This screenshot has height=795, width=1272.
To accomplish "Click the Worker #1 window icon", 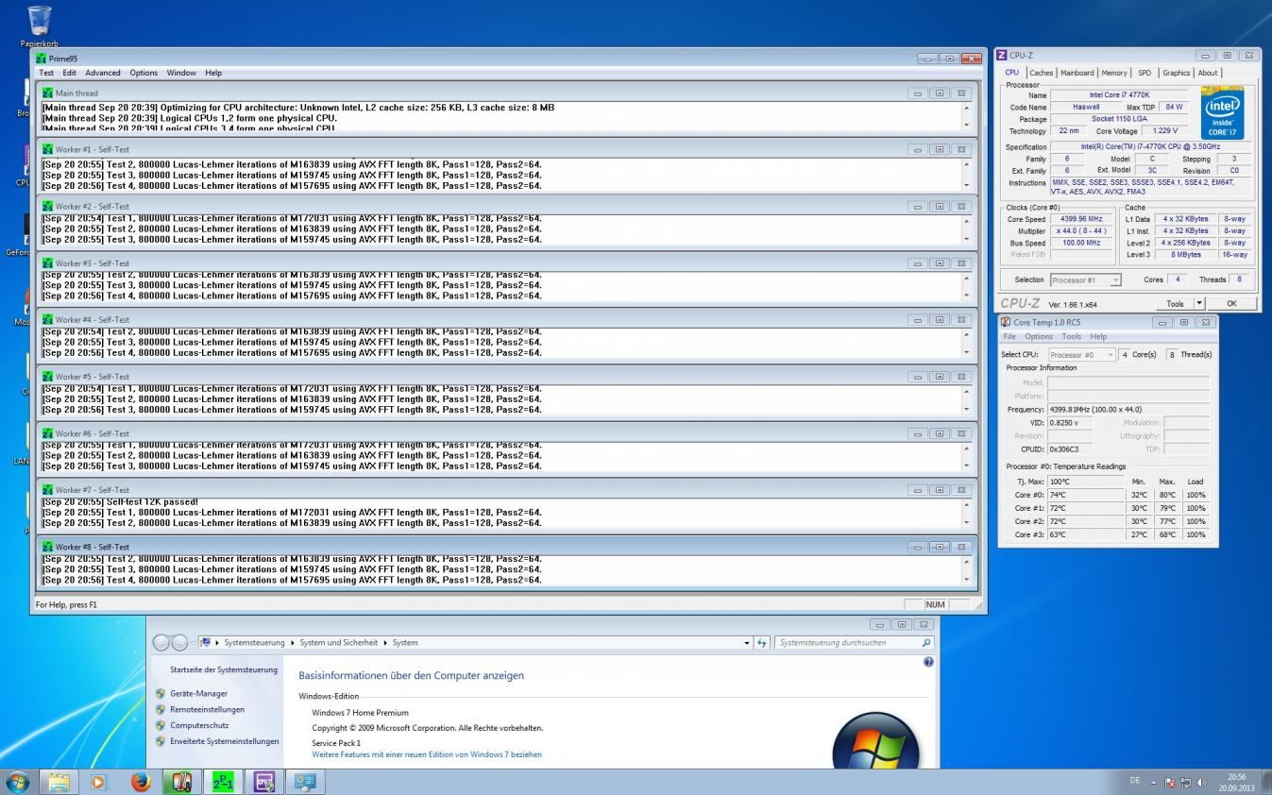I will (48, 150).
